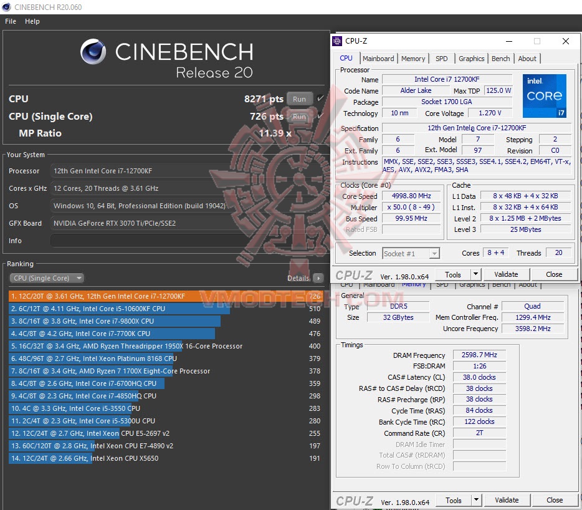The image size is (582, 510).
Task: Switch to the Bench tab in CPU-Z
Action: click(500, 59)
